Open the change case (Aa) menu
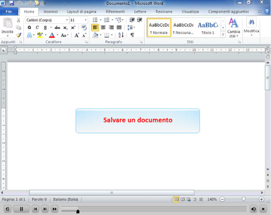 click(x=64, y=35)
